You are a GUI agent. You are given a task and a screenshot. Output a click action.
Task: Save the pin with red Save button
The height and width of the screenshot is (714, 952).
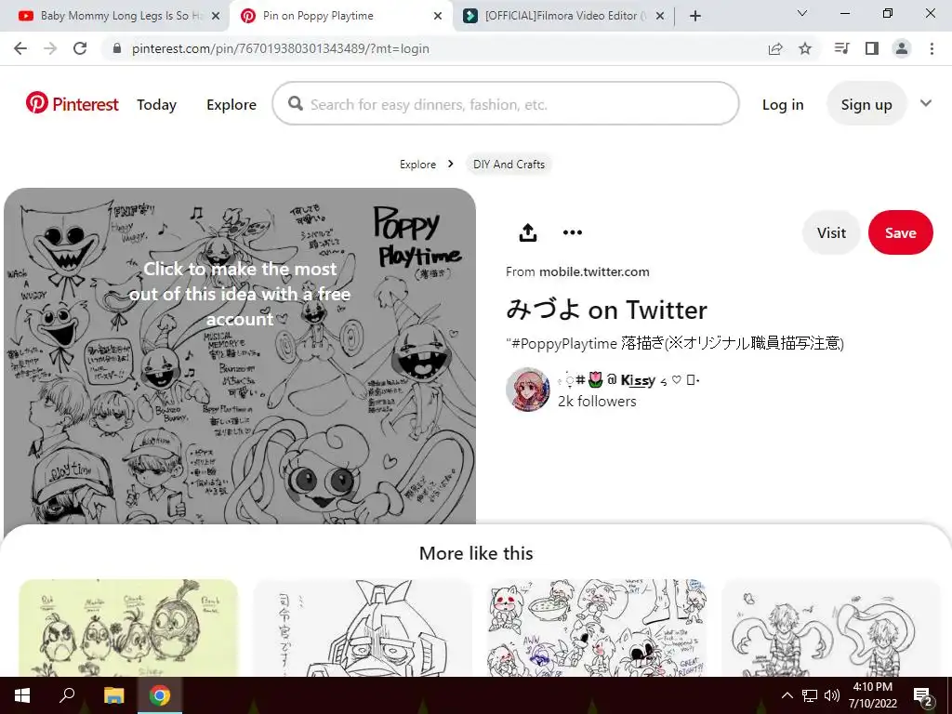(x=900, y=232)
